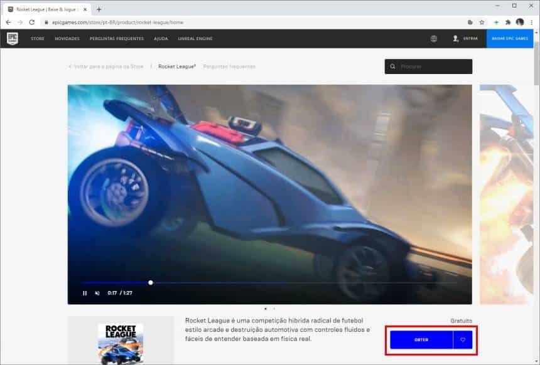Open NOVIDADES in the top navigation

(67, 38)
